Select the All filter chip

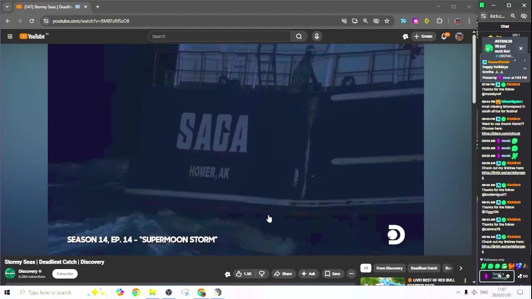[x=366, y=268]
